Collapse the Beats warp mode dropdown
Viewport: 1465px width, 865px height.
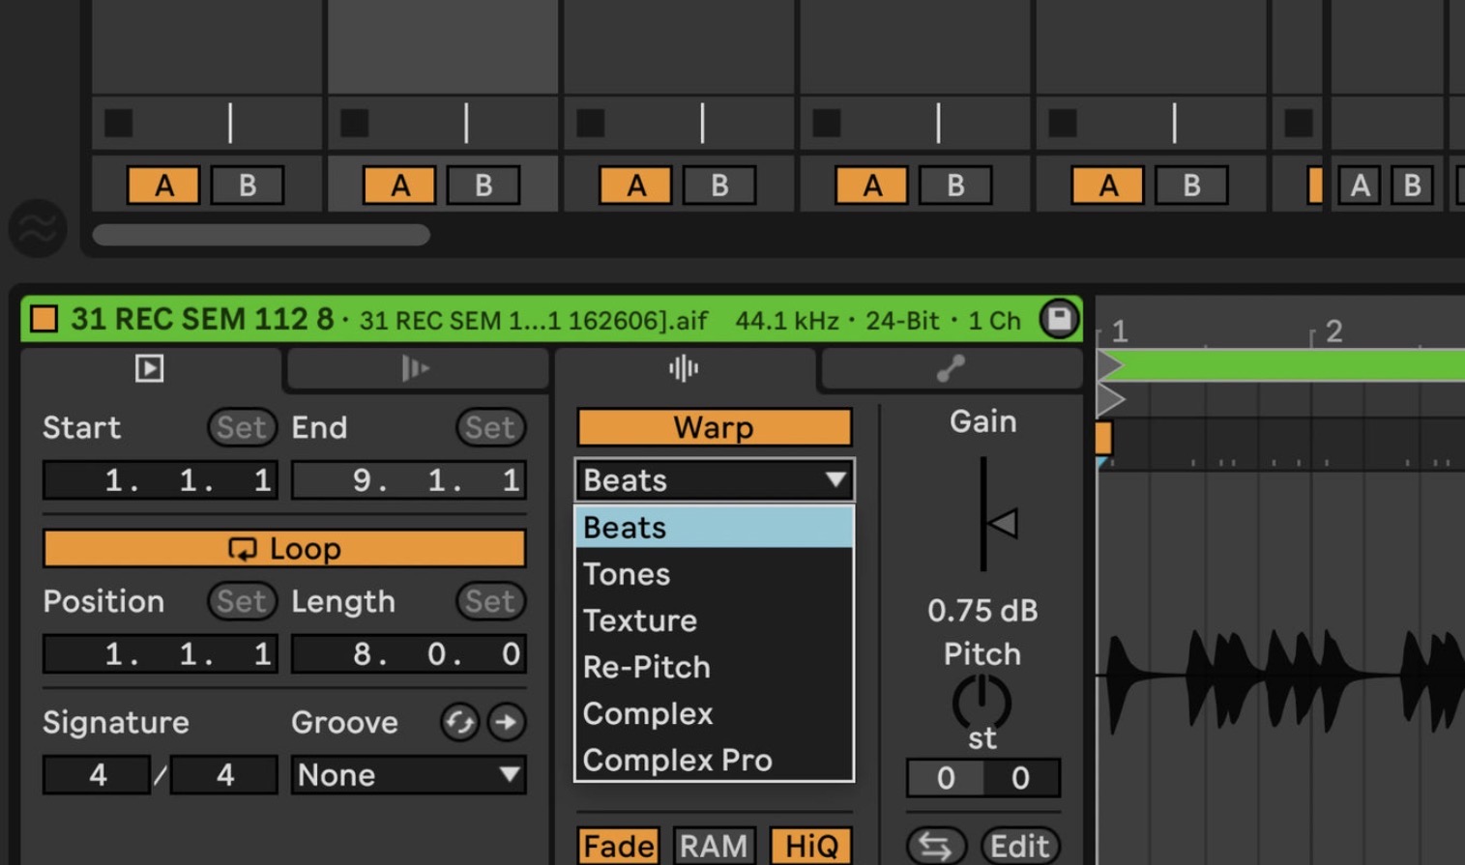coord(714,480)
